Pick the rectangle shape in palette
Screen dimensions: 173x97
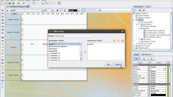click(2, 47)
